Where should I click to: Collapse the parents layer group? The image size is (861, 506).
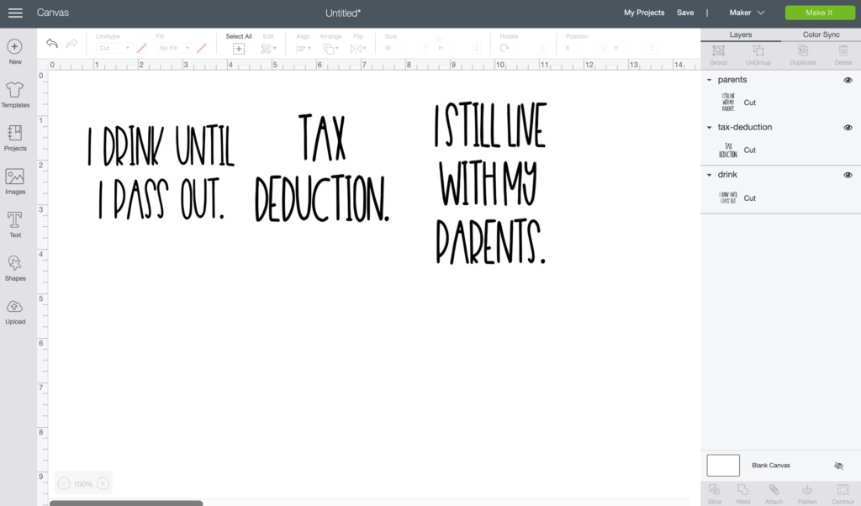709,80
